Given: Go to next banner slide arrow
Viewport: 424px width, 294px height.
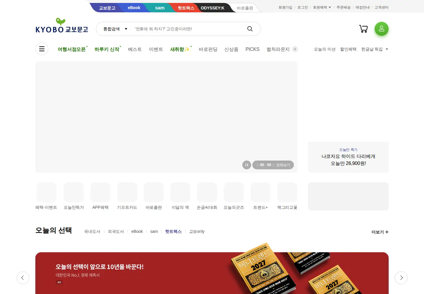Looking at the screenshot, I should (273, 165).
